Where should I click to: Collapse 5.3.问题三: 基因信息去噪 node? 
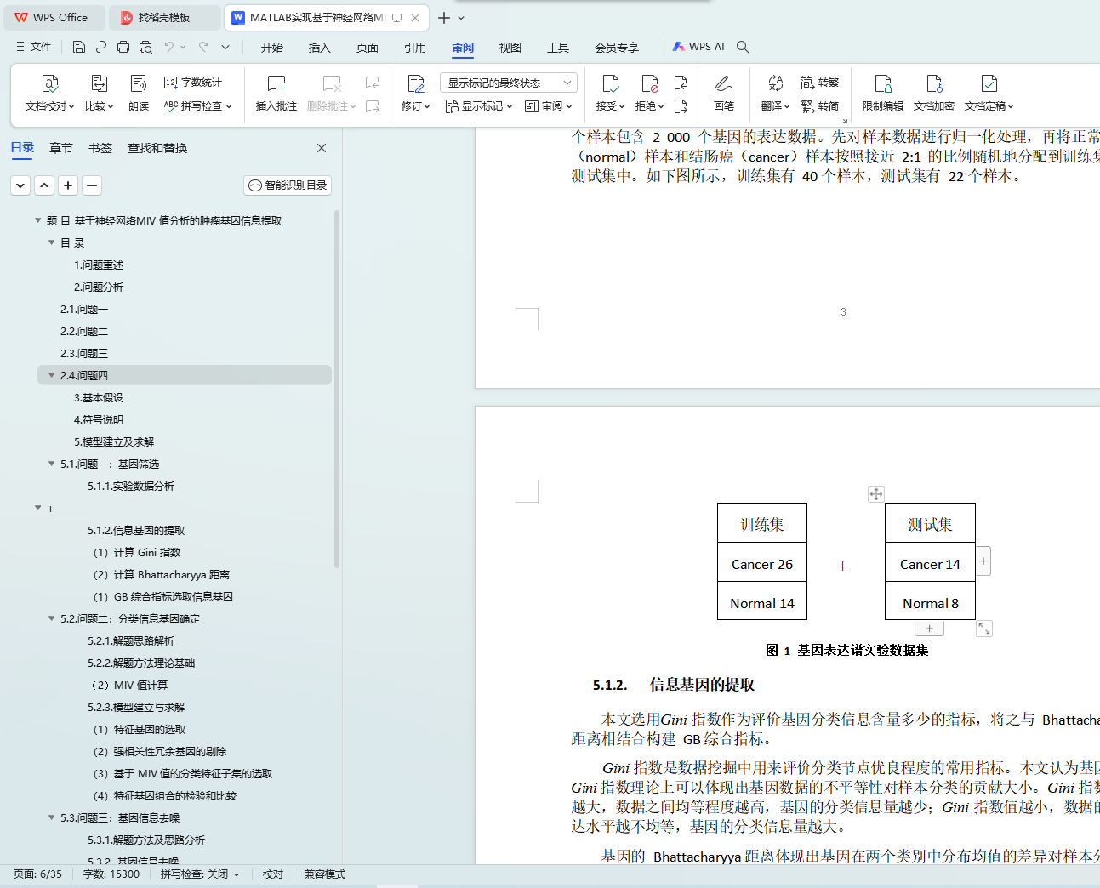click(51, 817)
